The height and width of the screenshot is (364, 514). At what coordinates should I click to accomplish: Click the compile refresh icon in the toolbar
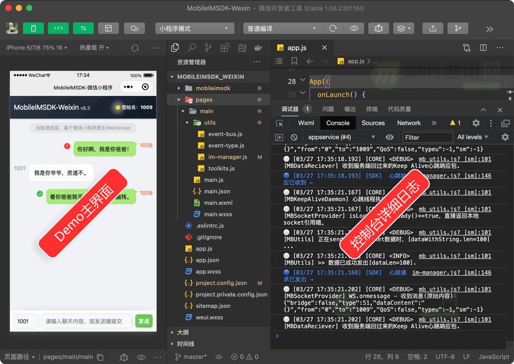coord(333,28)
